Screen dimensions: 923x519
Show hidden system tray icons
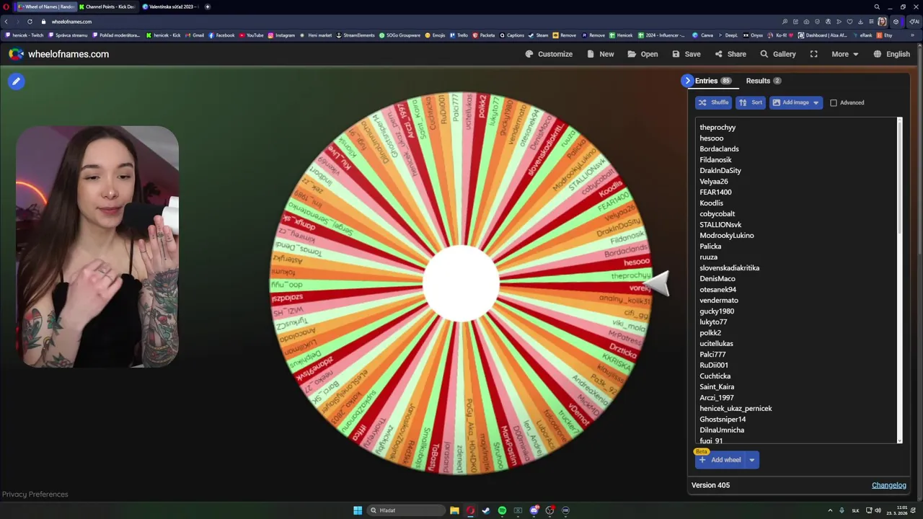pos(830,510)
